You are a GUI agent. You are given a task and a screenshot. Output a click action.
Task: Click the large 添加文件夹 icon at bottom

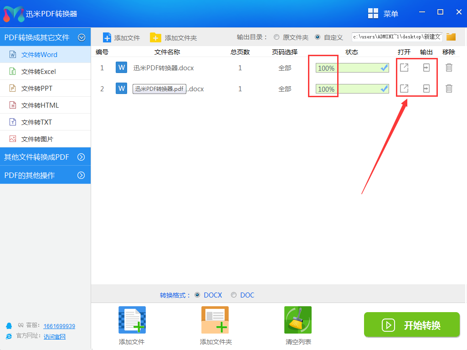[x=215, y=320]
